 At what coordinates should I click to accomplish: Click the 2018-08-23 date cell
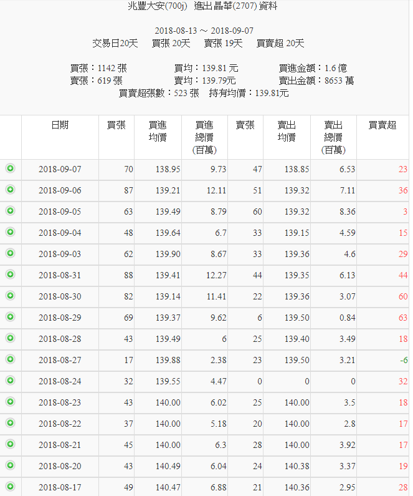[x=60, y=402]
